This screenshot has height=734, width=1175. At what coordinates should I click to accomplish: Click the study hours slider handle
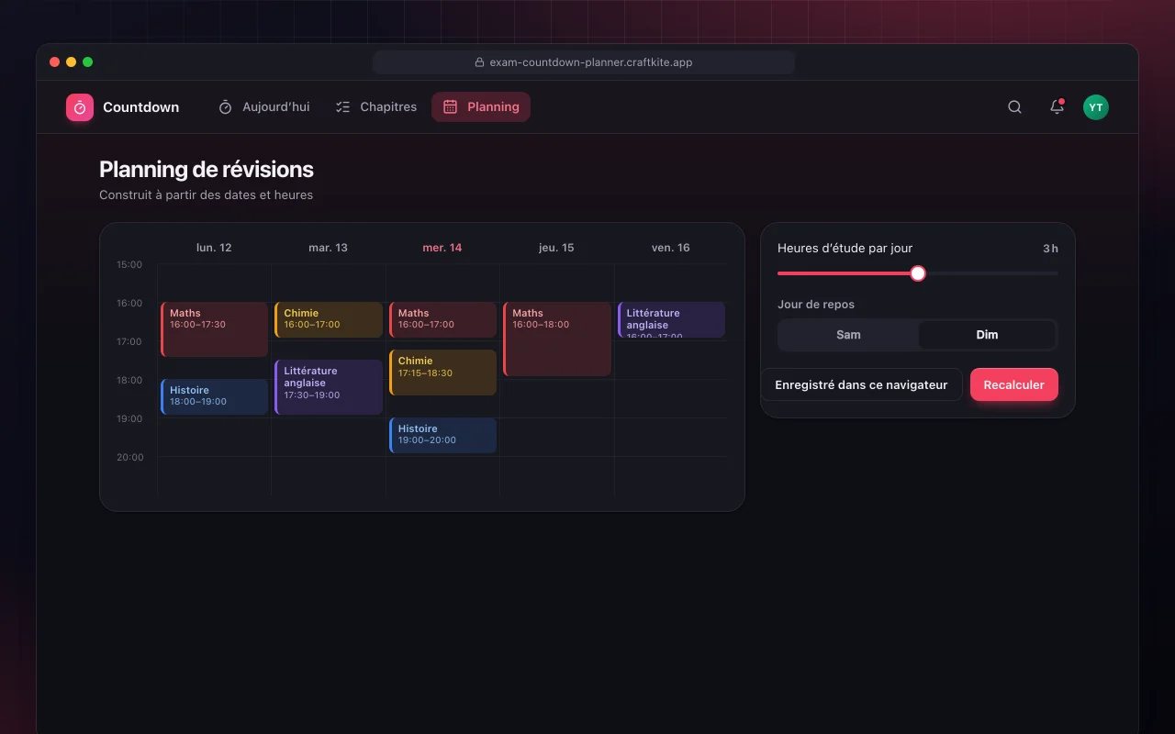click(918, 273)
